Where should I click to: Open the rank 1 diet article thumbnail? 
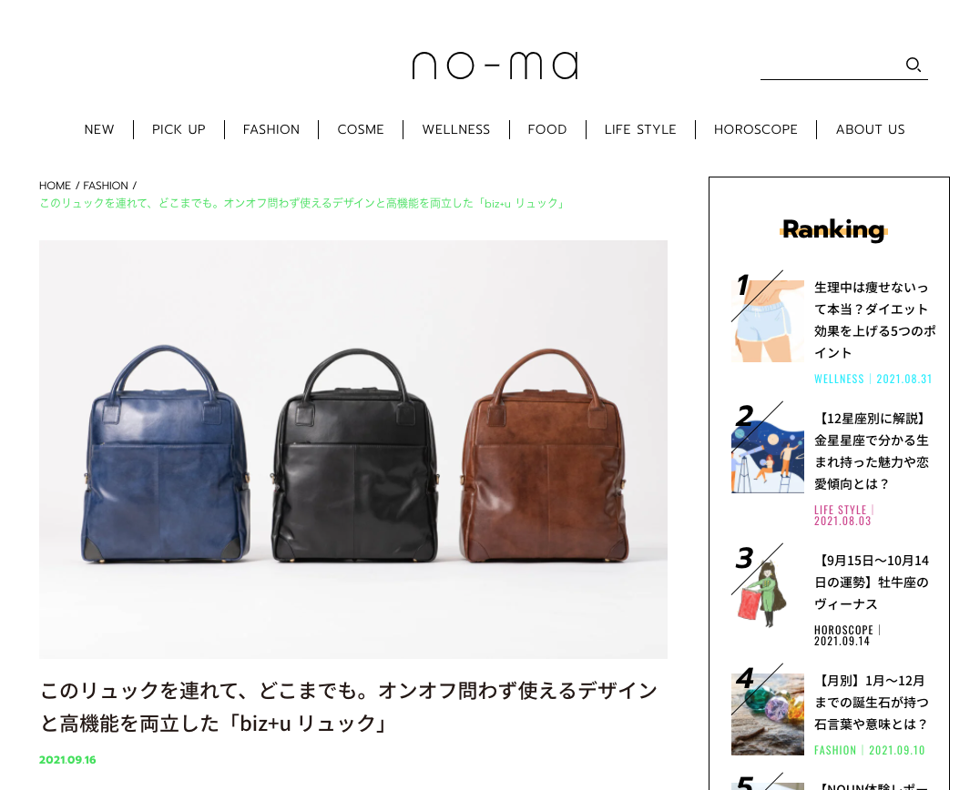pos(768,321)
